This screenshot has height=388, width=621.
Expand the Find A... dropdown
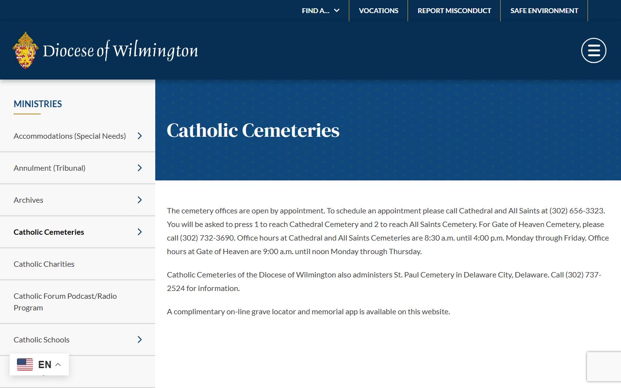pos(321,11)
